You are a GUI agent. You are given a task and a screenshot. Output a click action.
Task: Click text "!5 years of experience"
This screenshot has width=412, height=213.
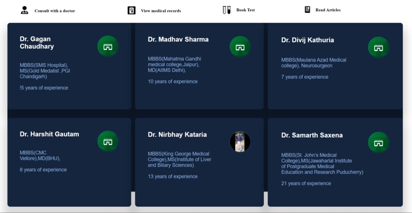pyautogui.click(x=44, y=88)
